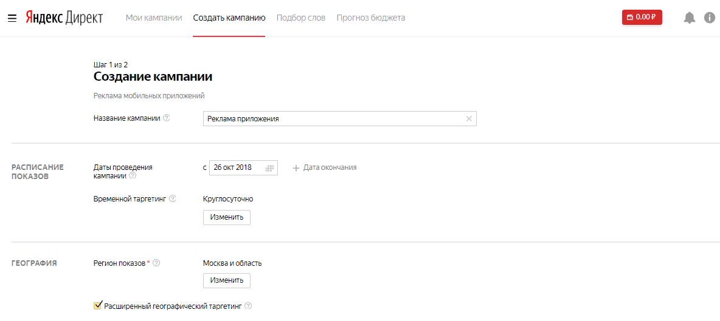Uncheck Расширенный географический таргетинг checkbox

pyautogui.click(x=97, y=305)
